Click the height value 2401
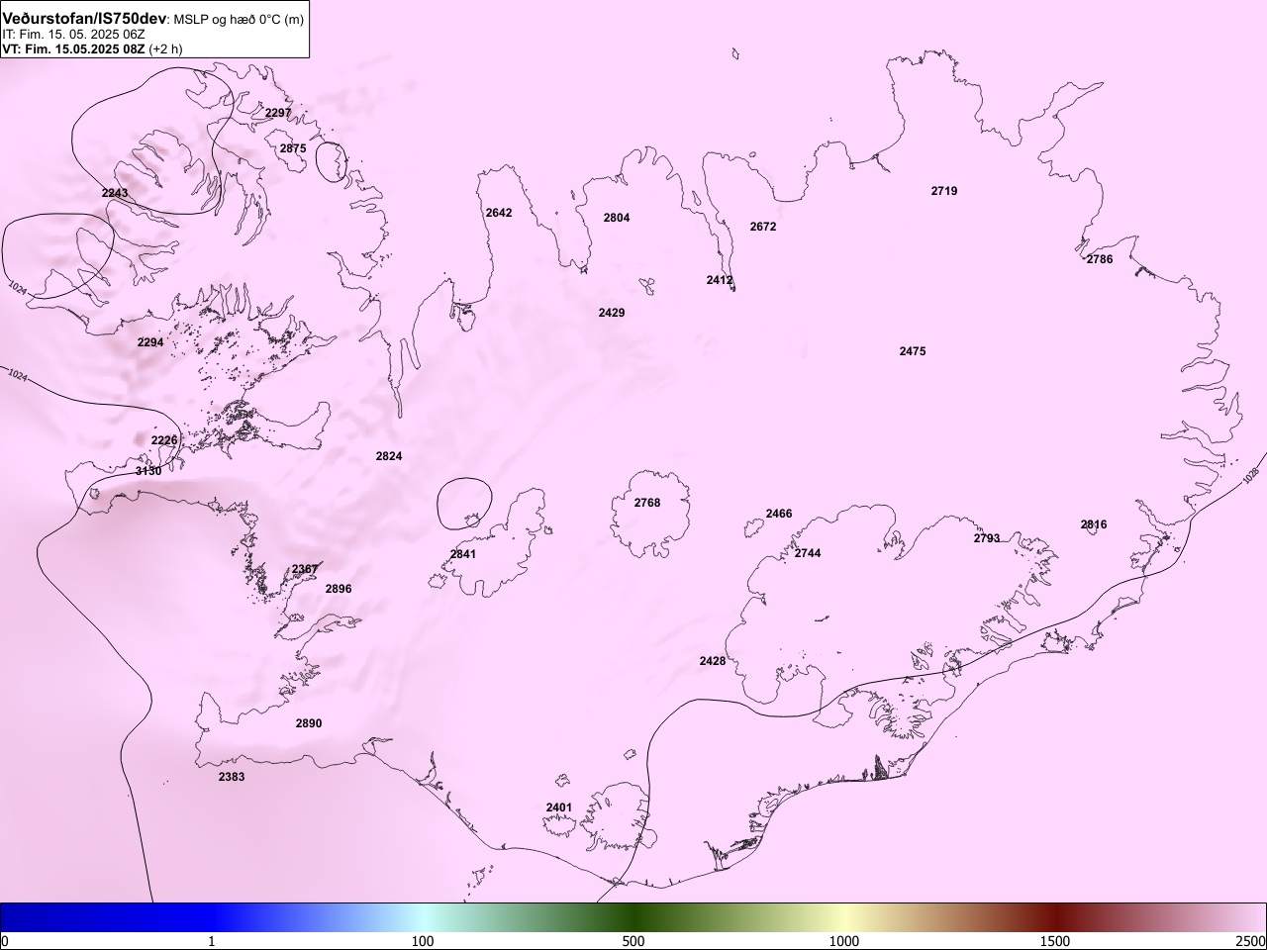This screenshot has width=1267, height=950. 559,807
